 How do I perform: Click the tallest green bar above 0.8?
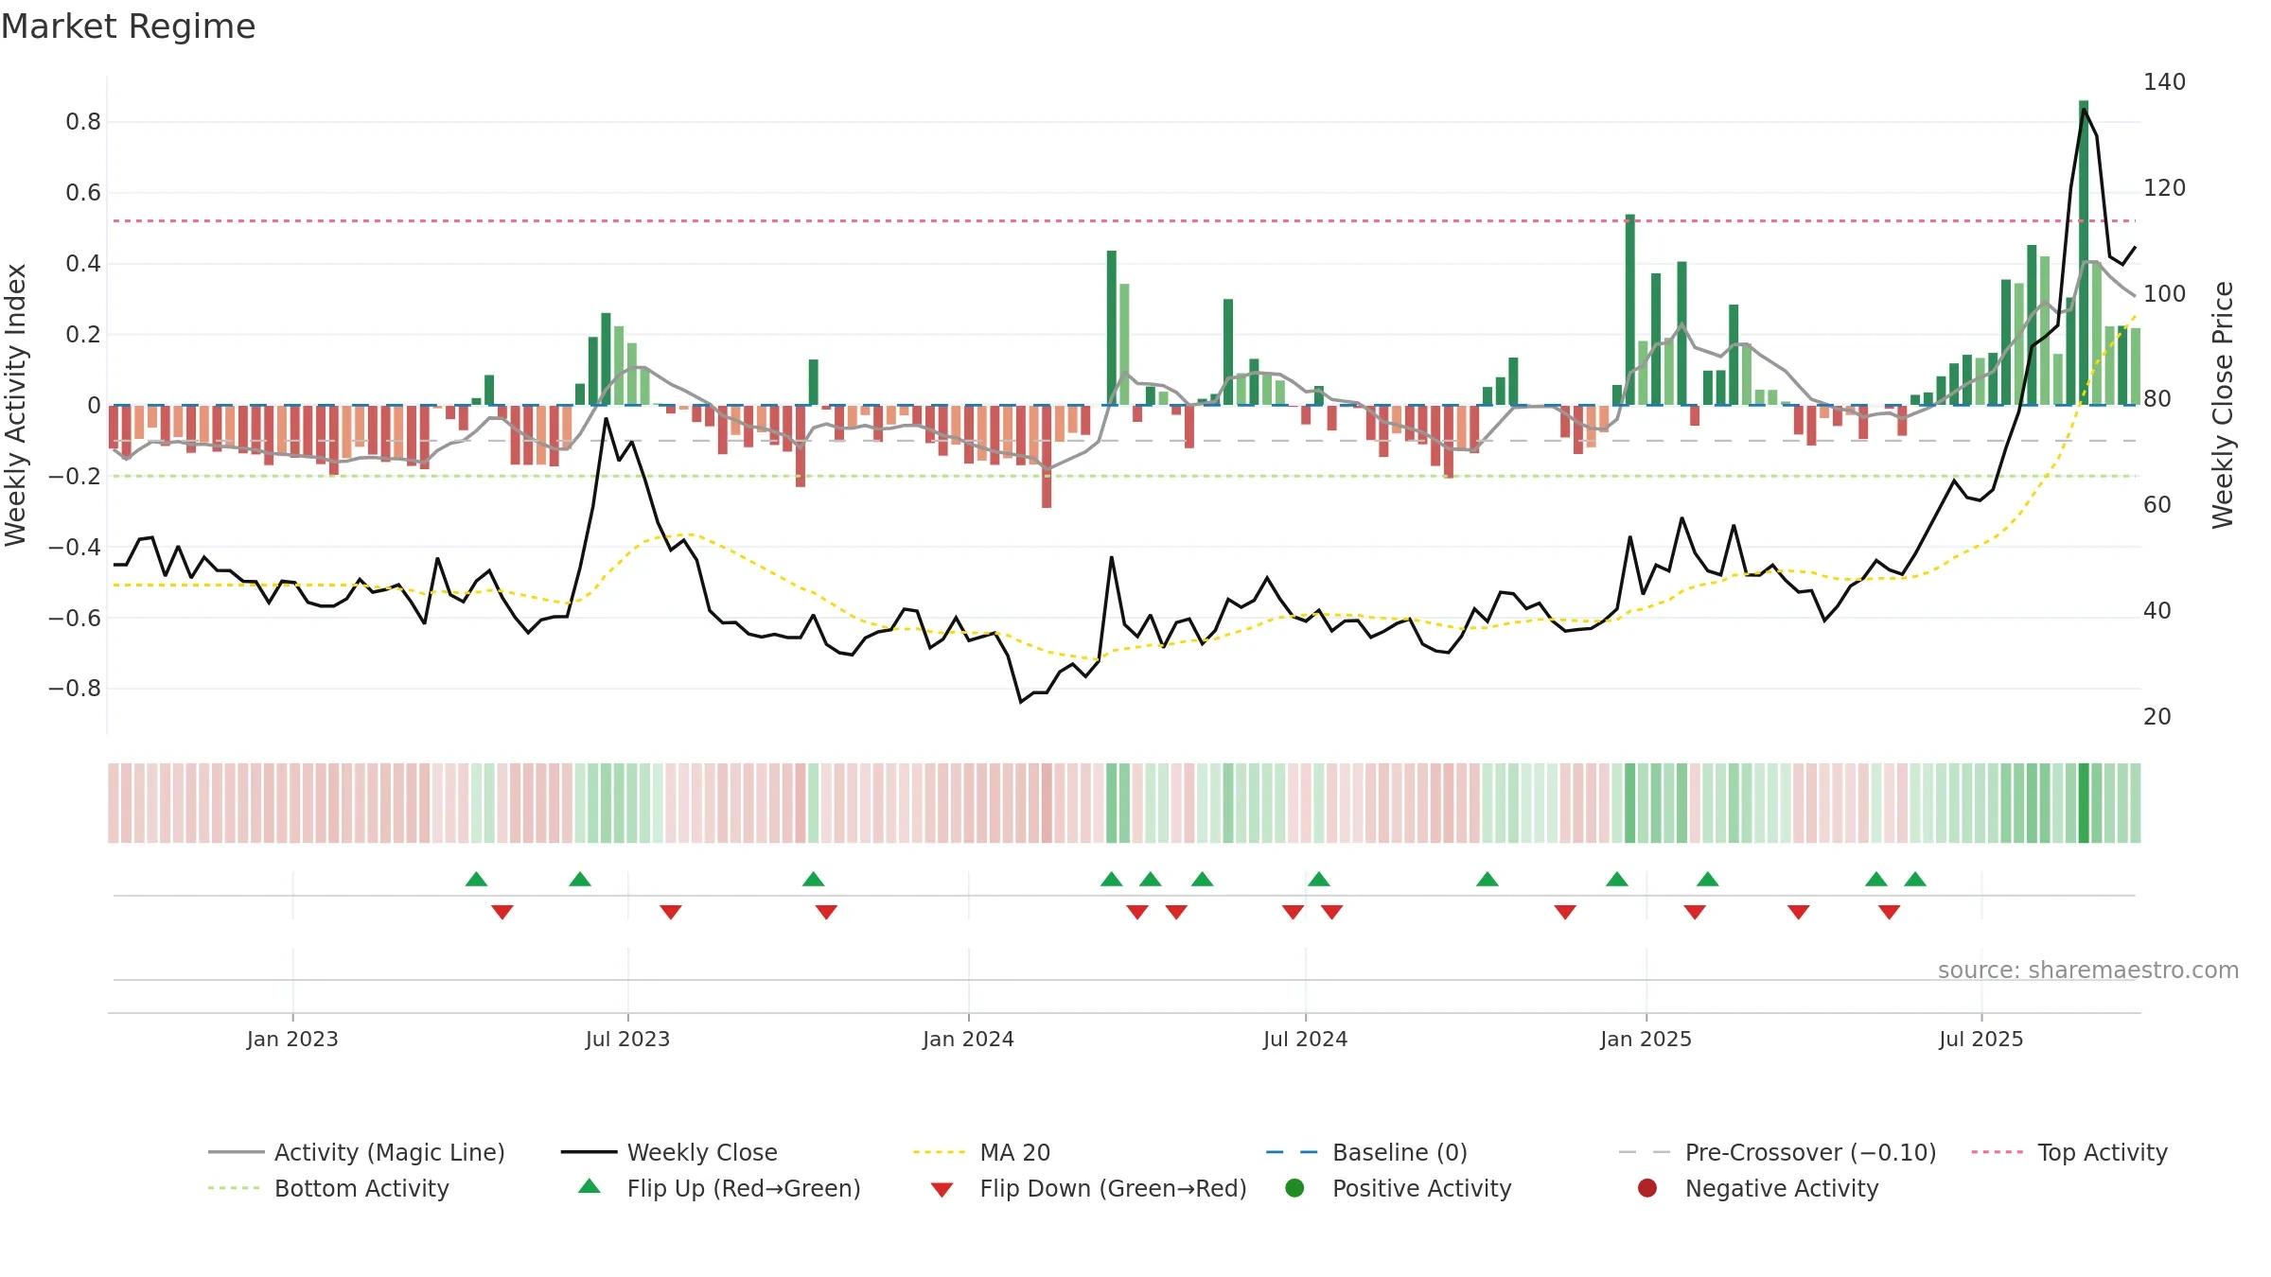click(2084, 253)
